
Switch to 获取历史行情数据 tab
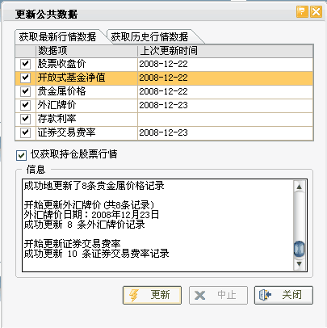point(149,37)
